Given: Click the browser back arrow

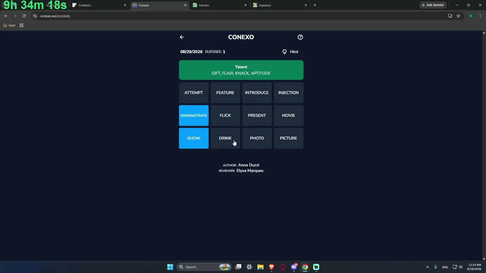Looking at the screenshot, I should [6, 16].
